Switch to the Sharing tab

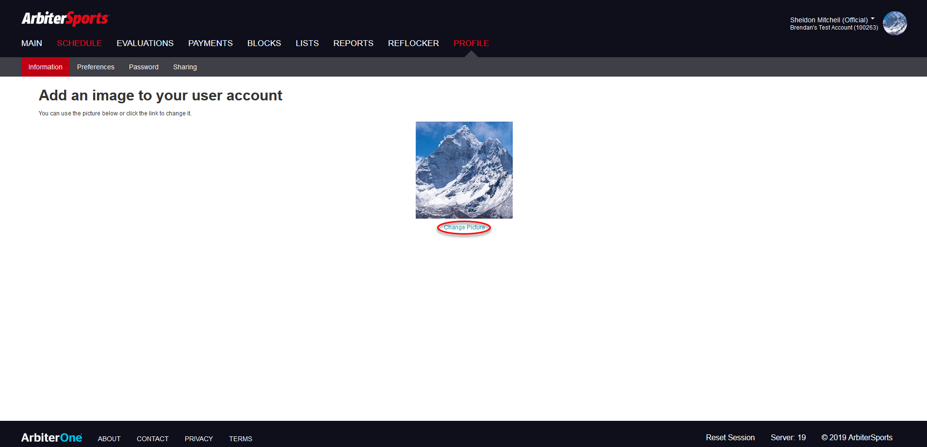point(185,67)
